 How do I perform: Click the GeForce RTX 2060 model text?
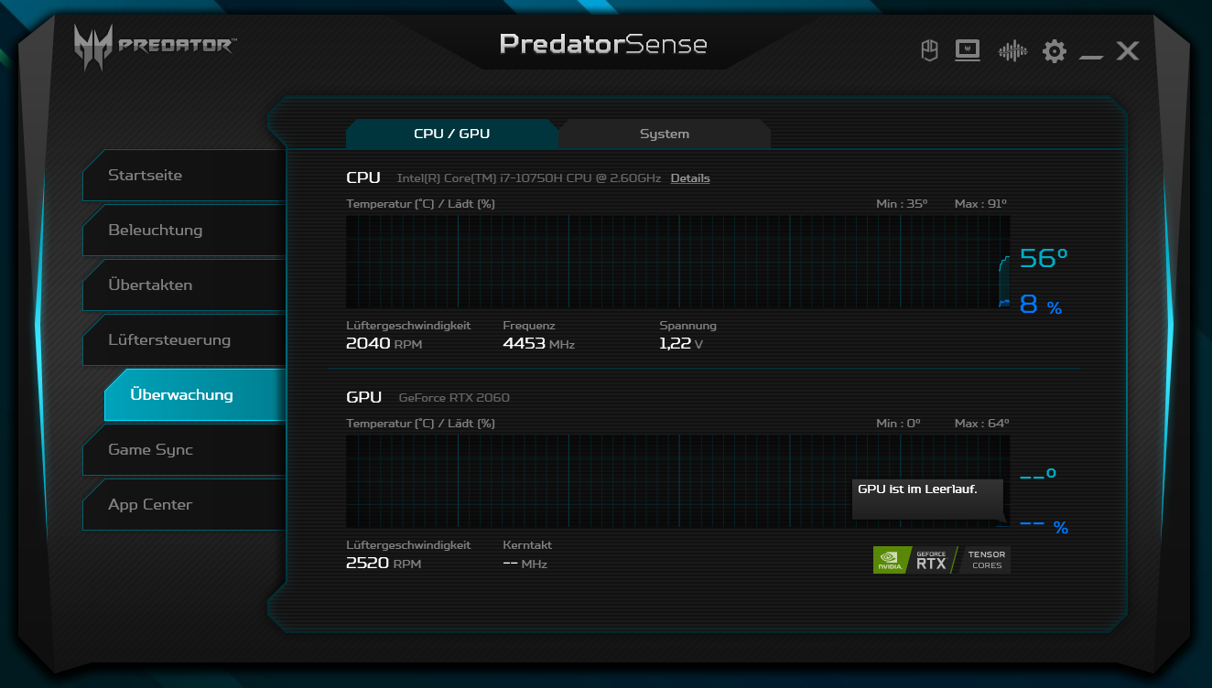point(454,398)
